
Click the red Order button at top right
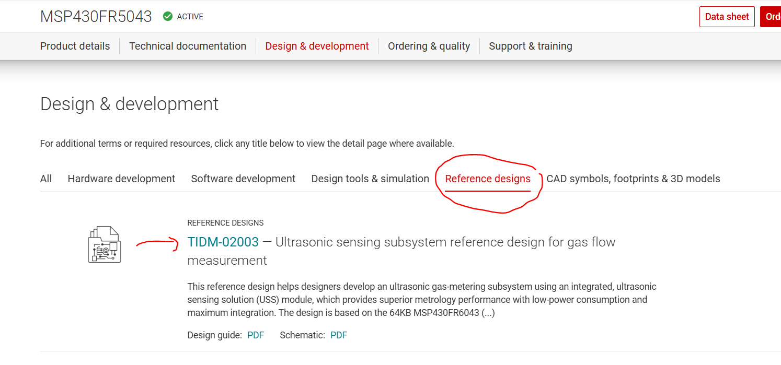coord(772,17)
